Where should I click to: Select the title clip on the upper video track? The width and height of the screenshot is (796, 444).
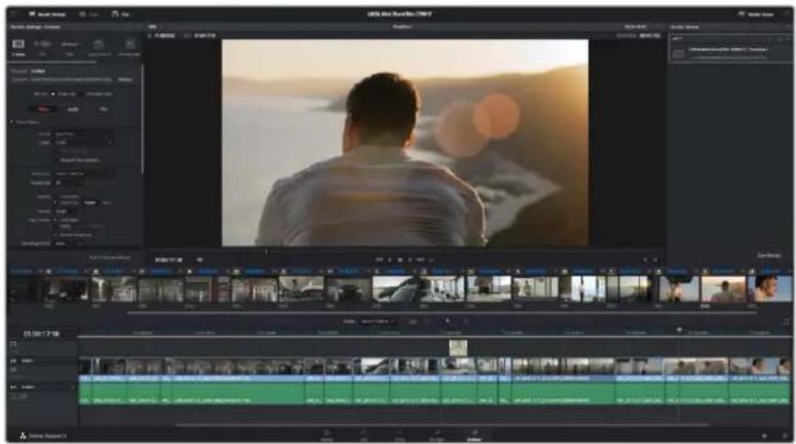(x=458, y=348)
